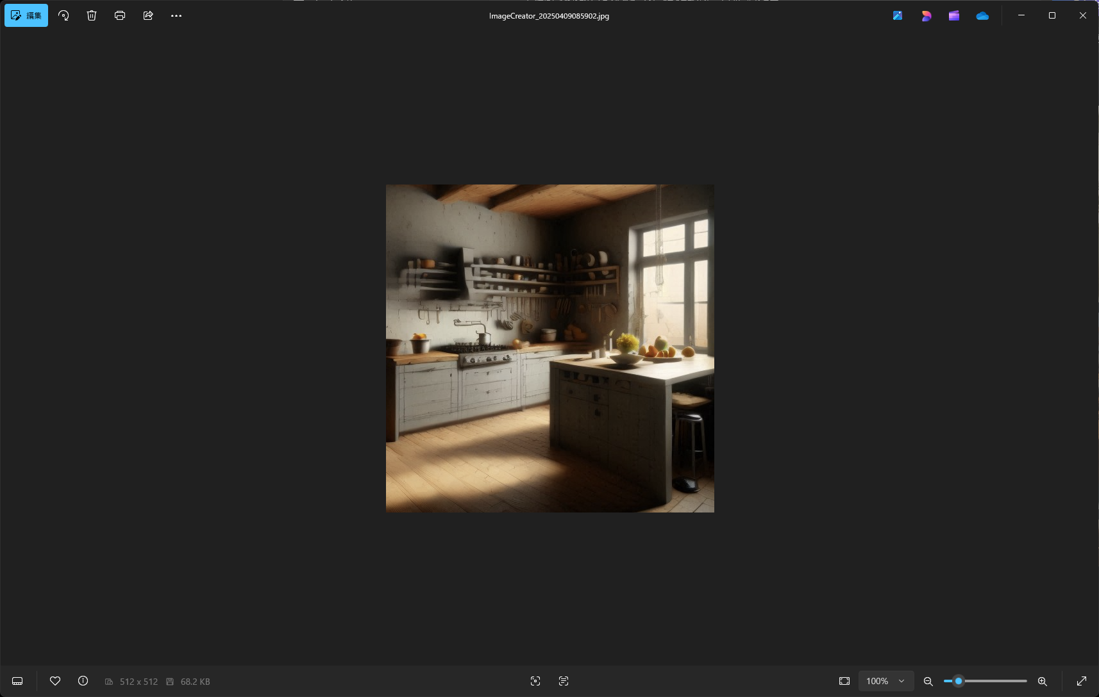Start visual search with the scan-focus icon
The height and width of the screenshot is (697, 1099).
[535, 681]
